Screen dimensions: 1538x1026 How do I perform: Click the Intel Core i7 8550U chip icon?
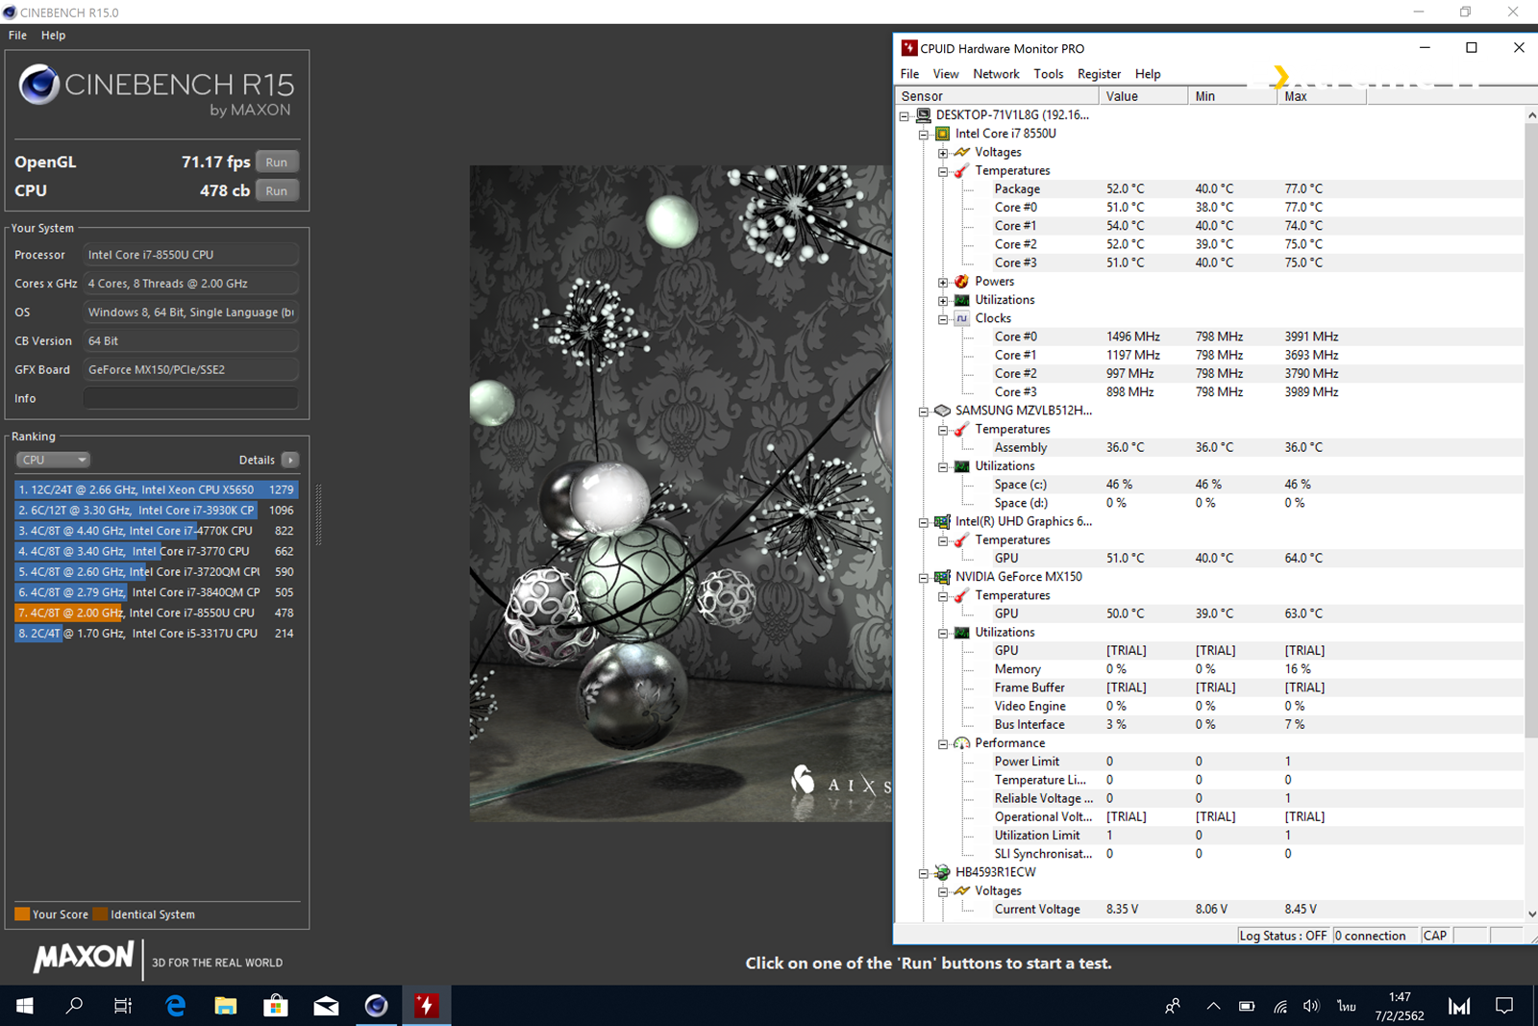click(x=943, y=134)
